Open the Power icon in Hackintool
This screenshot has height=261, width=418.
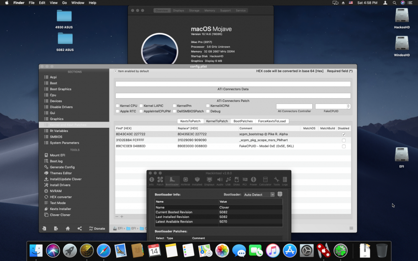click(253, 181)
